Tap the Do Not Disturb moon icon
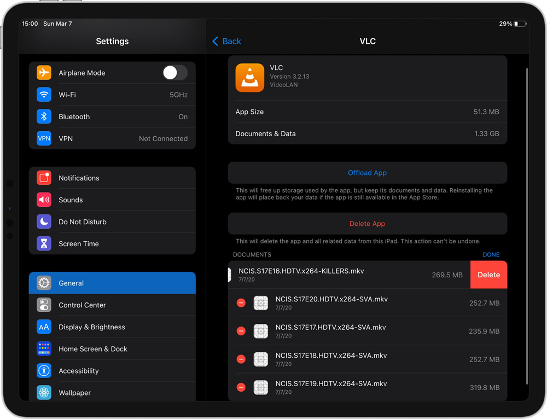 [44, 222]
